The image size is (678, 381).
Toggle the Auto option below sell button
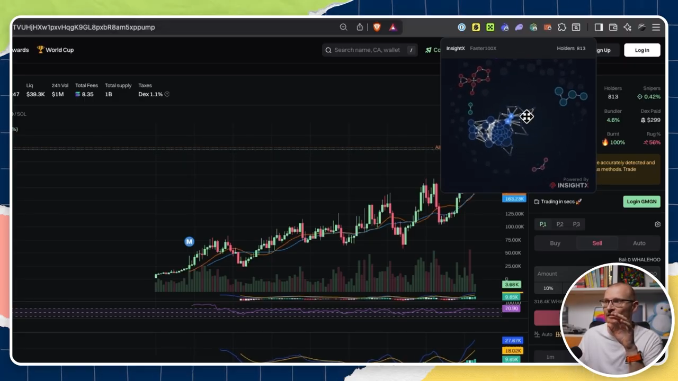pyautogui.click(x=543, y=334)
